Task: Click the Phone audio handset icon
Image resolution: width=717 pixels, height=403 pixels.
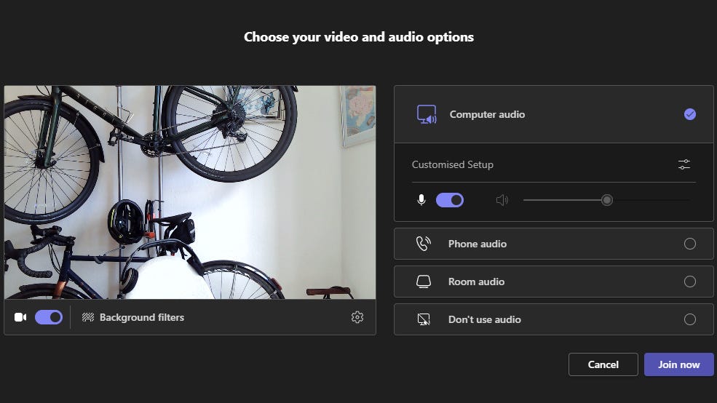Action: (x=423, y=244)
